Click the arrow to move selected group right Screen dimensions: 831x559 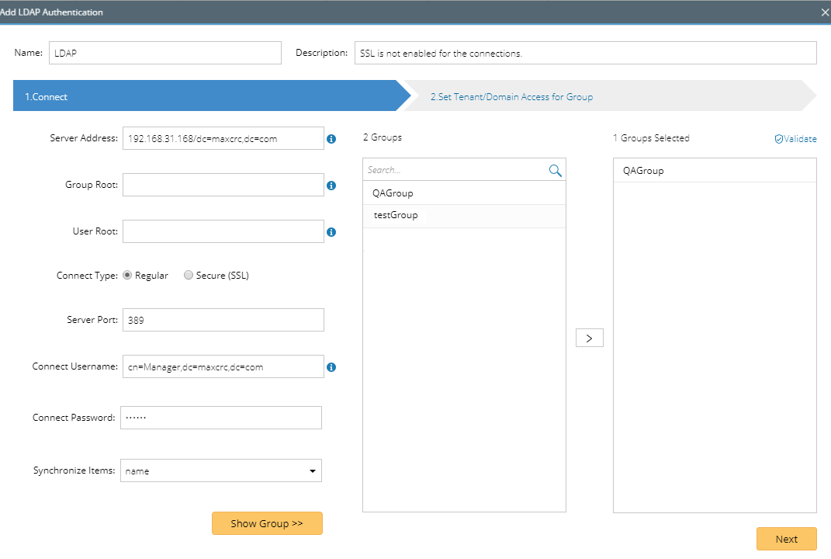point(589,338)
